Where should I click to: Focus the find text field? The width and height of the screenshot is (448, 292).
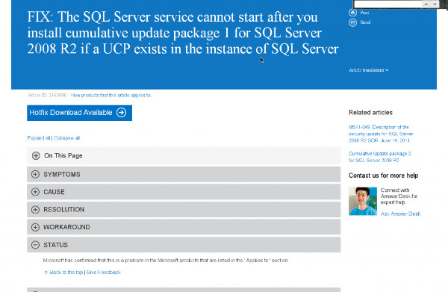pos(388,4)
